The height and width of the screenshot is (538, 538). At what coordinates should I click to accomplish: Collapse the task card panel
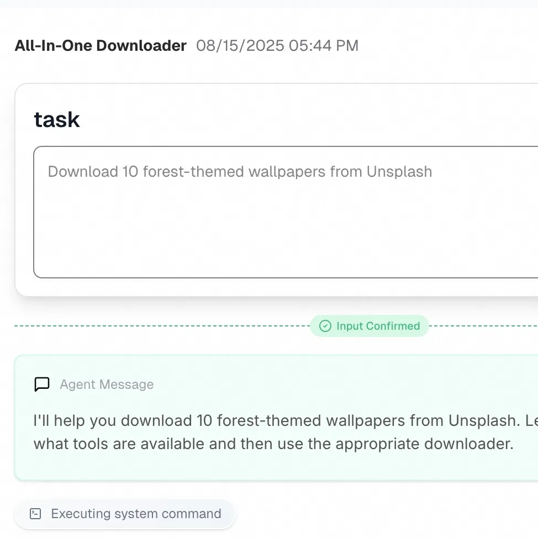[57, 119]
